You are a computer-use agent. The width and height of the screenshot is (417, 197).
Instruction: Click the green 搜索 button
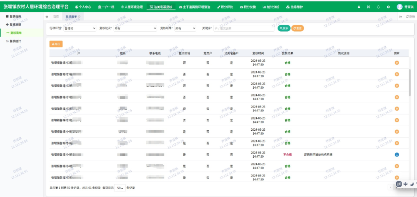[x=284, y=28]
